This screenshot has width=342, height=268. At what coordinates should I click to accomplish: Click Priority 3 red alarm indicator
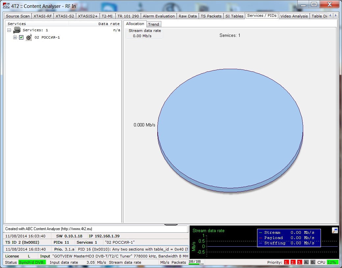tap(300, 262)
